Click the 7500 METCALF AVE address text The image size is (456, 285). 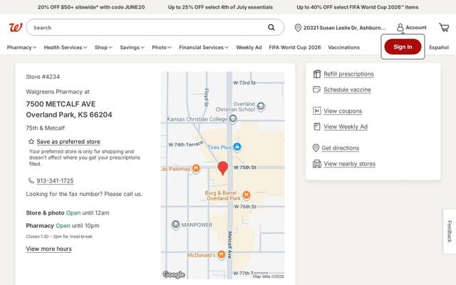(61, 104)
